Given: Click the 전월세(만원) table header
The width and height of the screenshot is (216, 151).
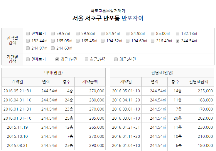Looking at the screenshot, I should pyautogui.click(x=162, y=72).
